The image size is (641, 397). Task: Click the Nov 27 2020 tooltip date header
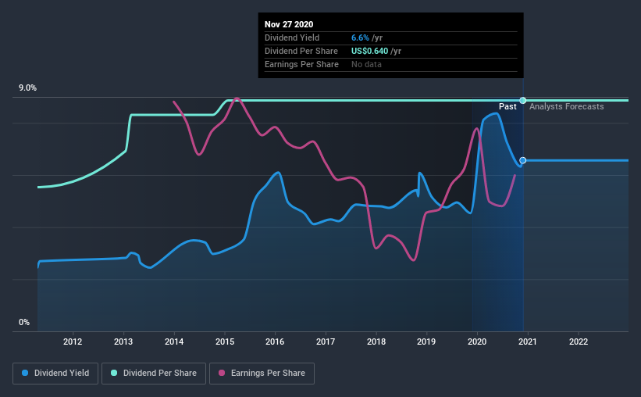pyautogui.click(x=289, y=24)
